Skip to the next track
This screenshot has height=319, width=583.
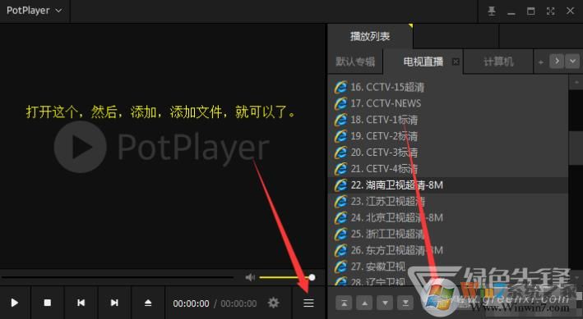click(x=114, y=303)
